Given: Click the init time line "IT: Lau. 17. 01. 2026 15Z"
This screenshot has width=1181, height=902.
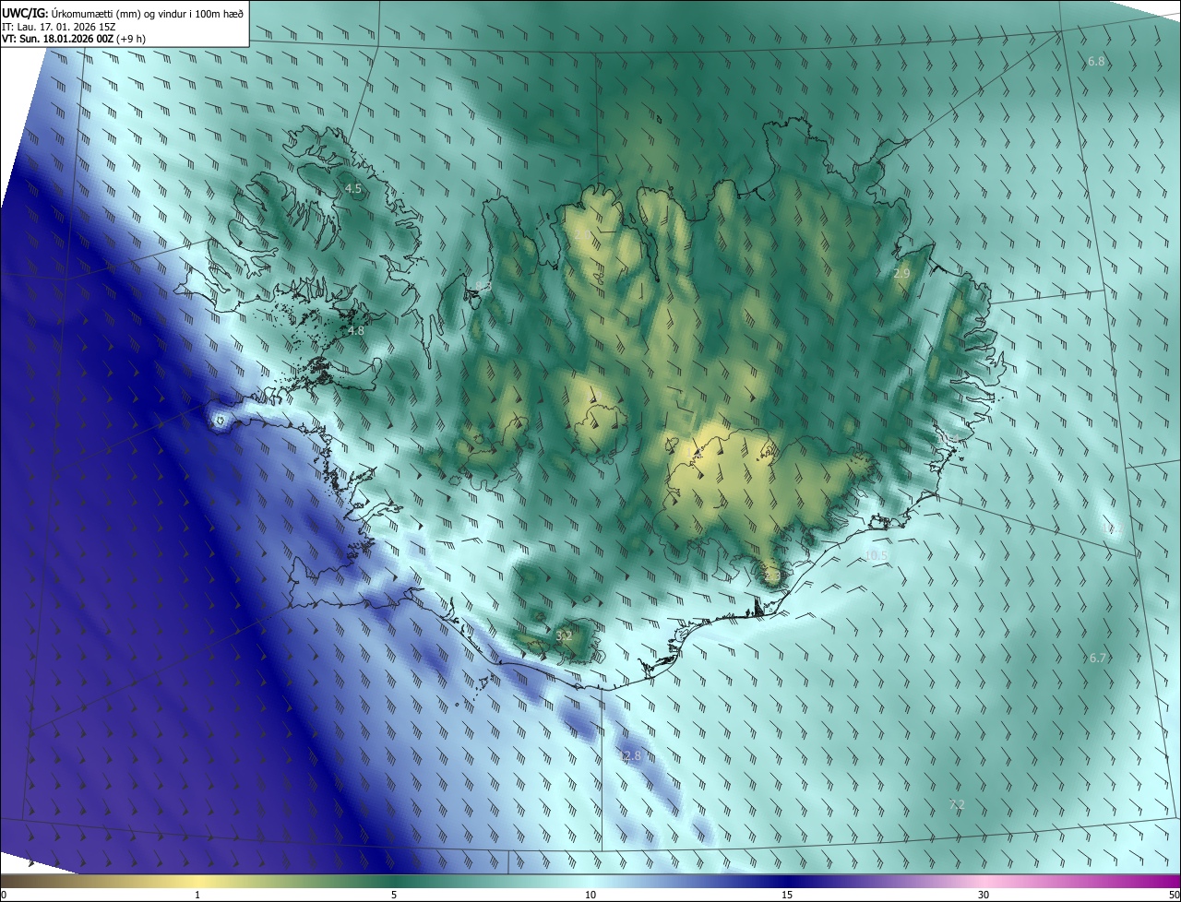Looking at the screenshot, I should [x=60, y=27].
